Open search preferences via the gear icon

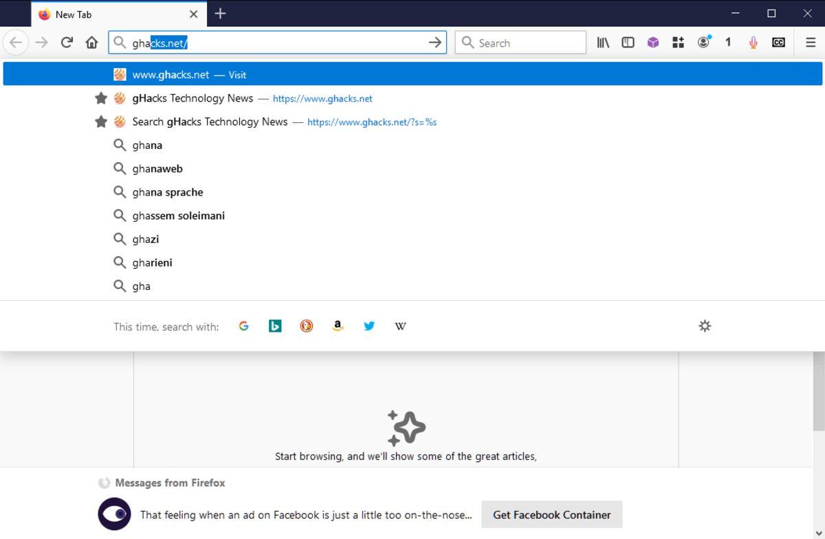[x=705, y=325]
